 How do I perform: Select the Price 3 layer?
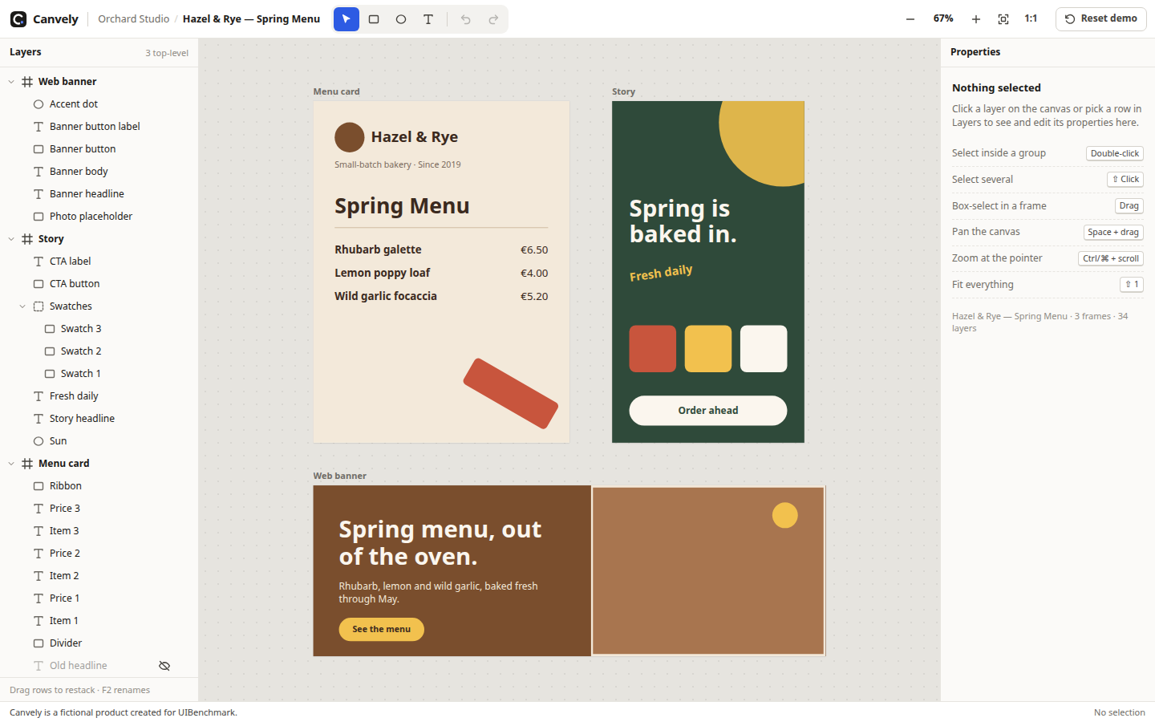tap(99, 509)
